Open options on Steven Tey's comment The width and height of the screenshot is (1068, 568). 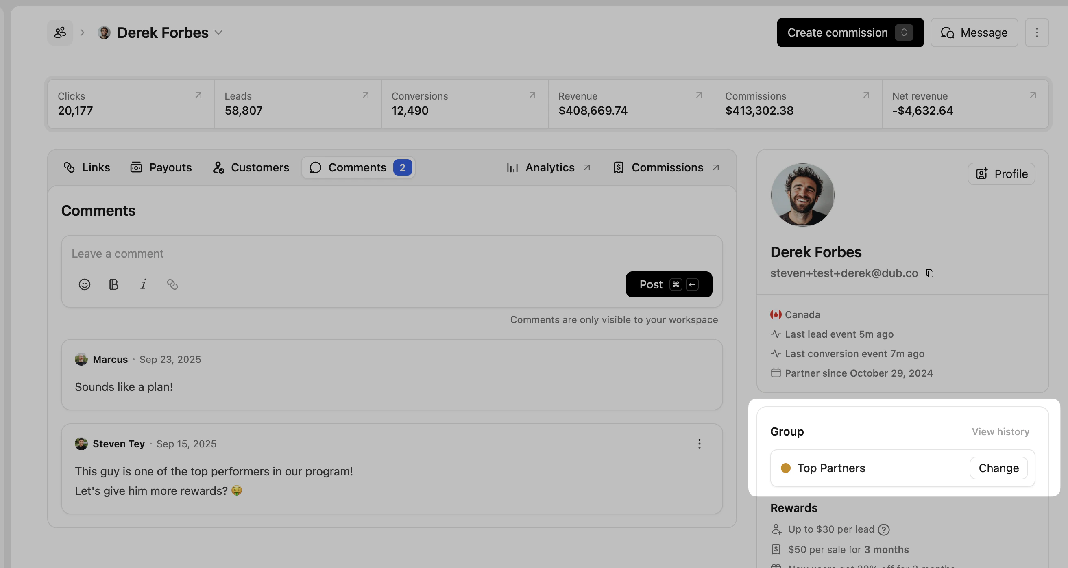[x=699, y=444]
